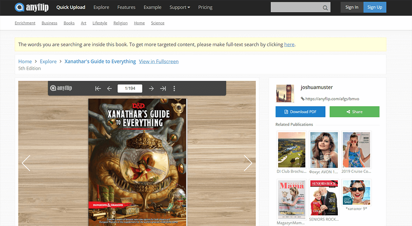Click the AnyFlip logo in header
412x226 pixels.
[x=32, y=7]
